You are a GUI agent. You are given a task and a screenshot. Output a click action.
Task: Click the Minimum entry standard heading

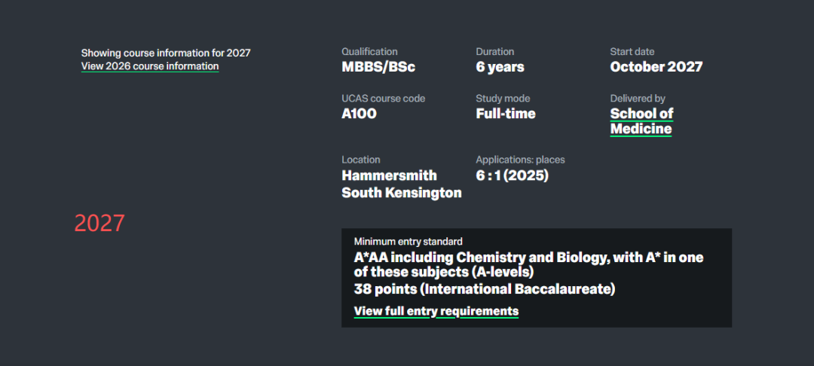pyautogui.click(x=408, y=242)
